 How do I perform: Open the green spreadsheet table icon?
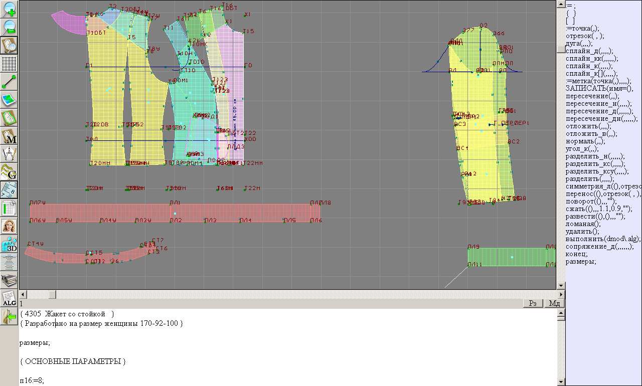pyautogui.click(x=10, y=208)
